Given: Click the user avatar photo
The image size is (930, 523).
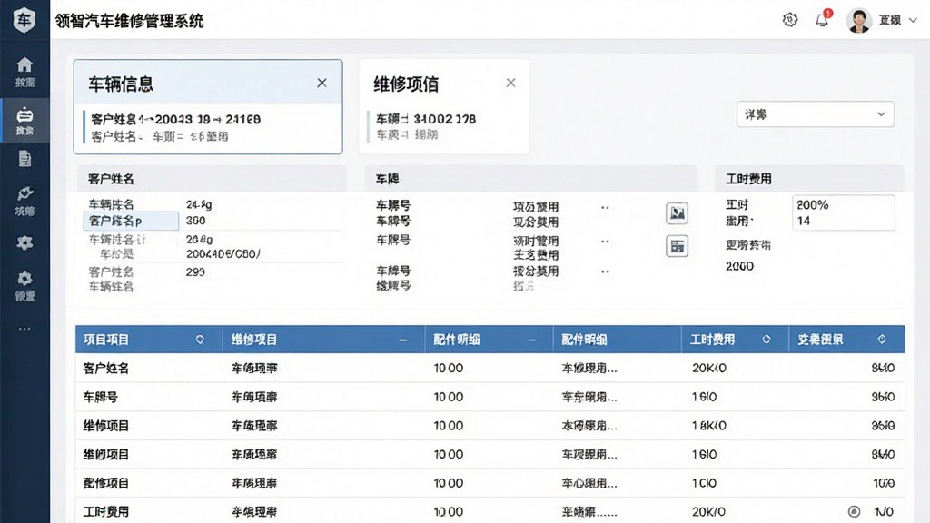Looking at the screenshot, I should (x=858, y=20).
